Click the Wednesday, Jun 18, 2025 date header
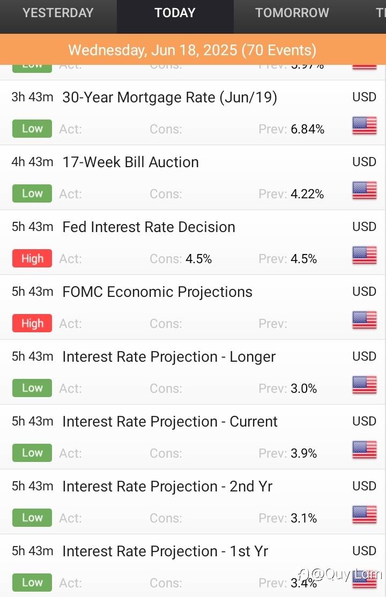The width and height of the screenshot is (386, 597). coord(192,50)
